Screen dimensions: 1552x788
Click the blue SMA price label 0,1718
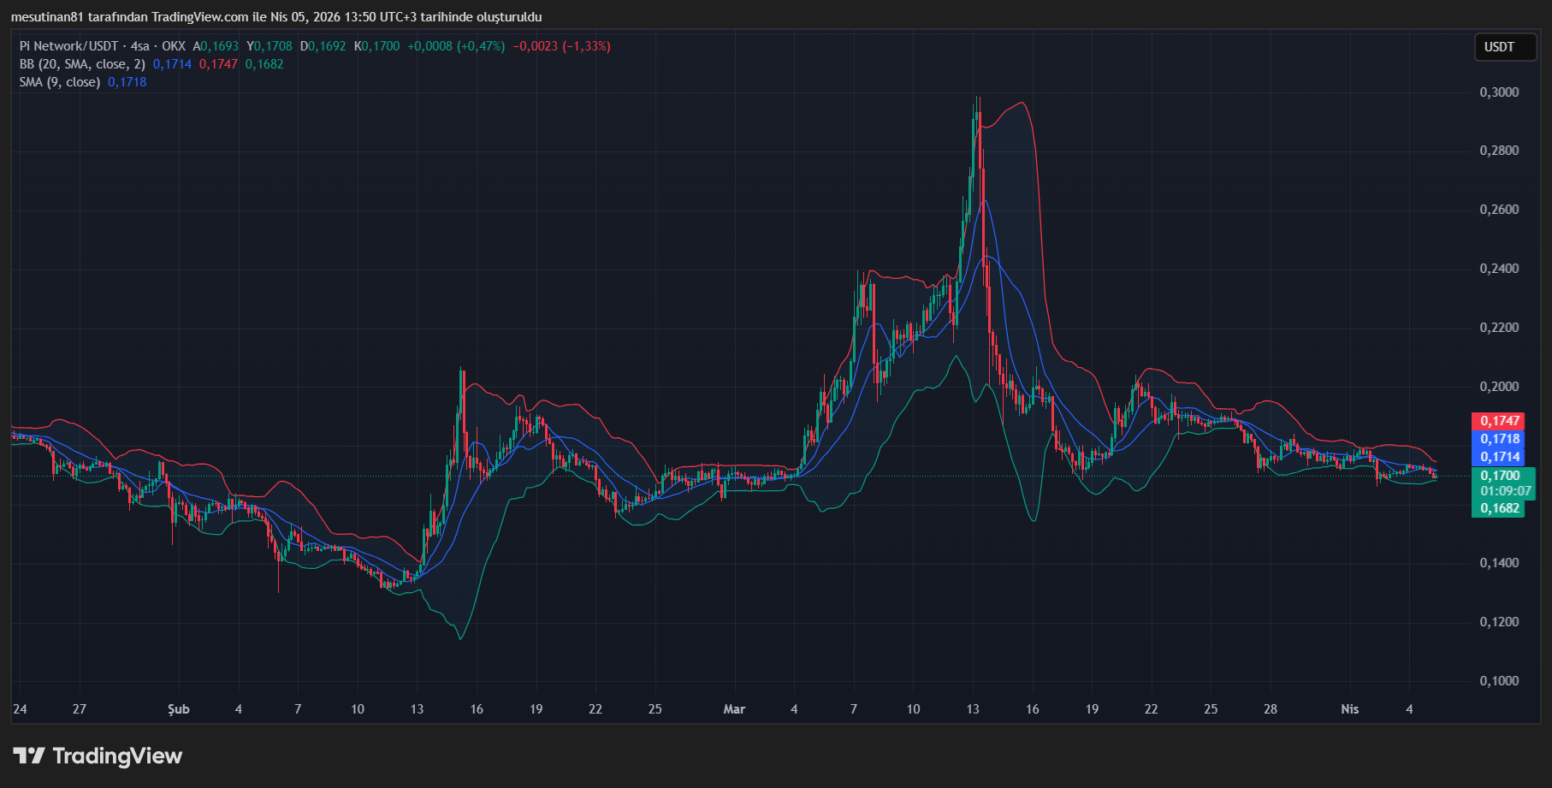[x=1499, y=438]
